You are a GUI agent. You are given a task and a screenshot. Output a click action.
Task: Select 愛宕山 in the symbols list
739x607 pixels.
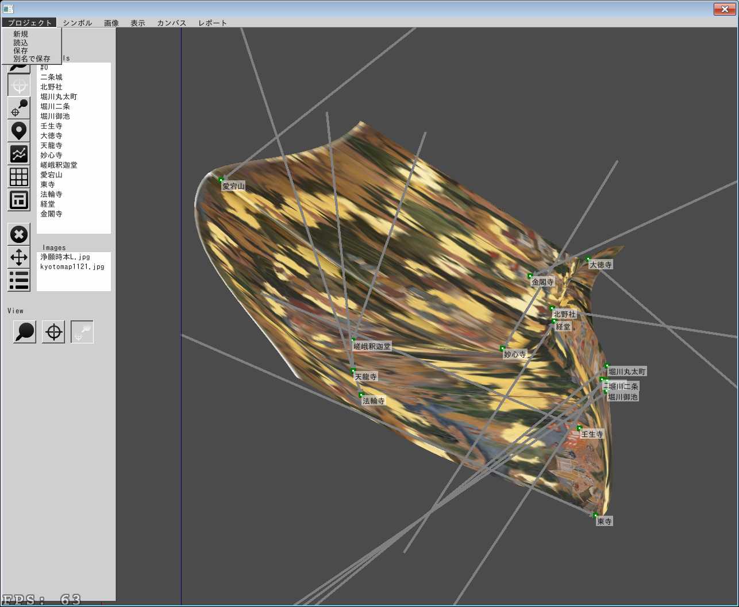(51, 175)
